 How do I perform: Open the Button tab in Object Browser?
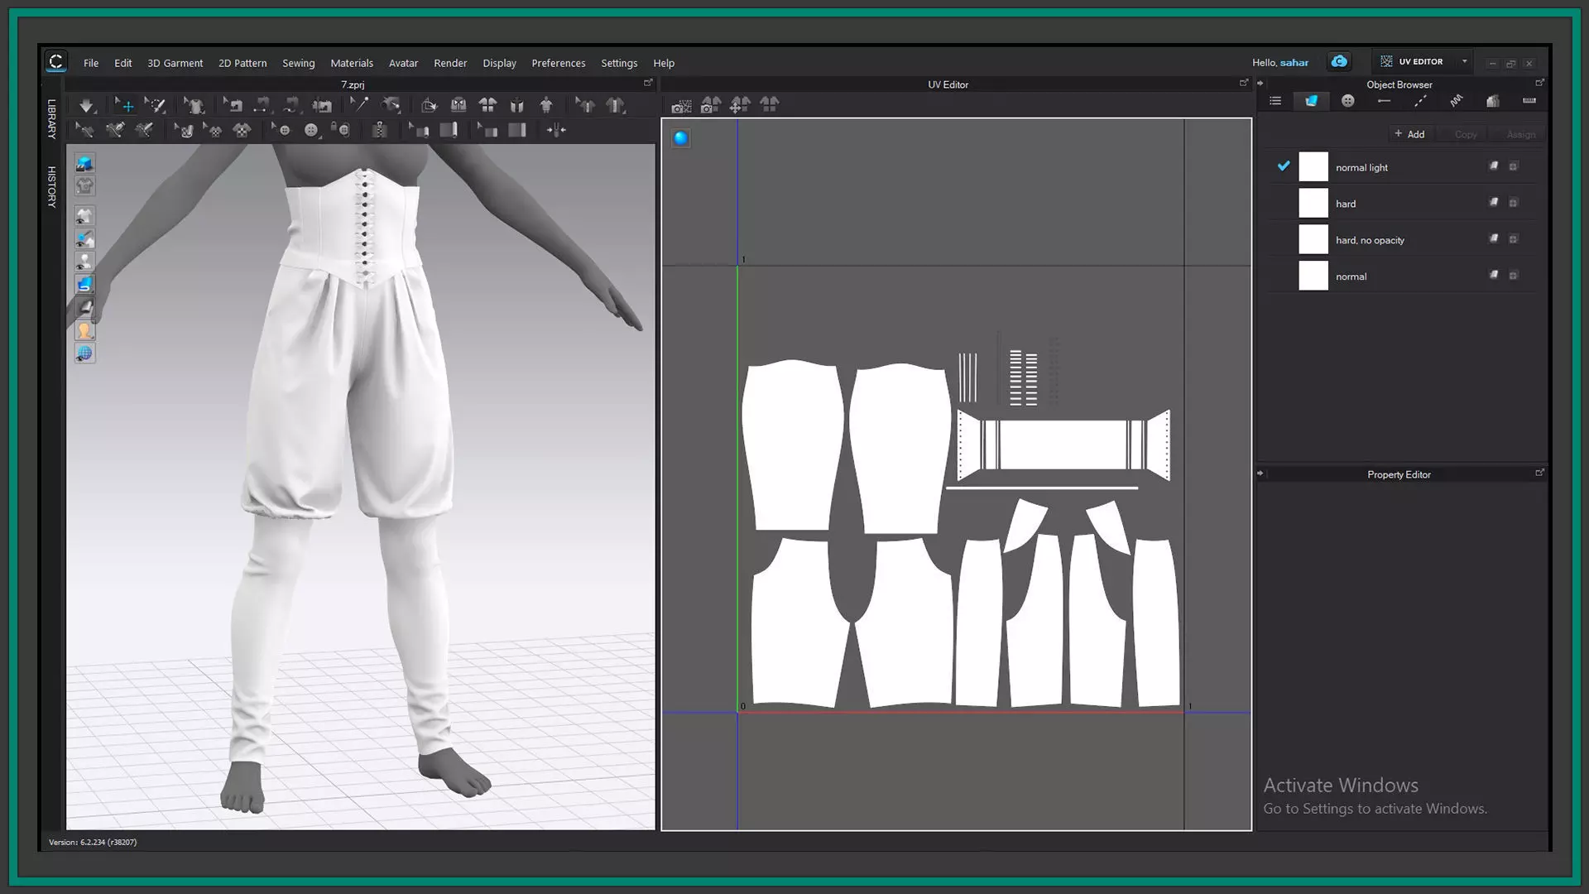[x=1348, y=101]
